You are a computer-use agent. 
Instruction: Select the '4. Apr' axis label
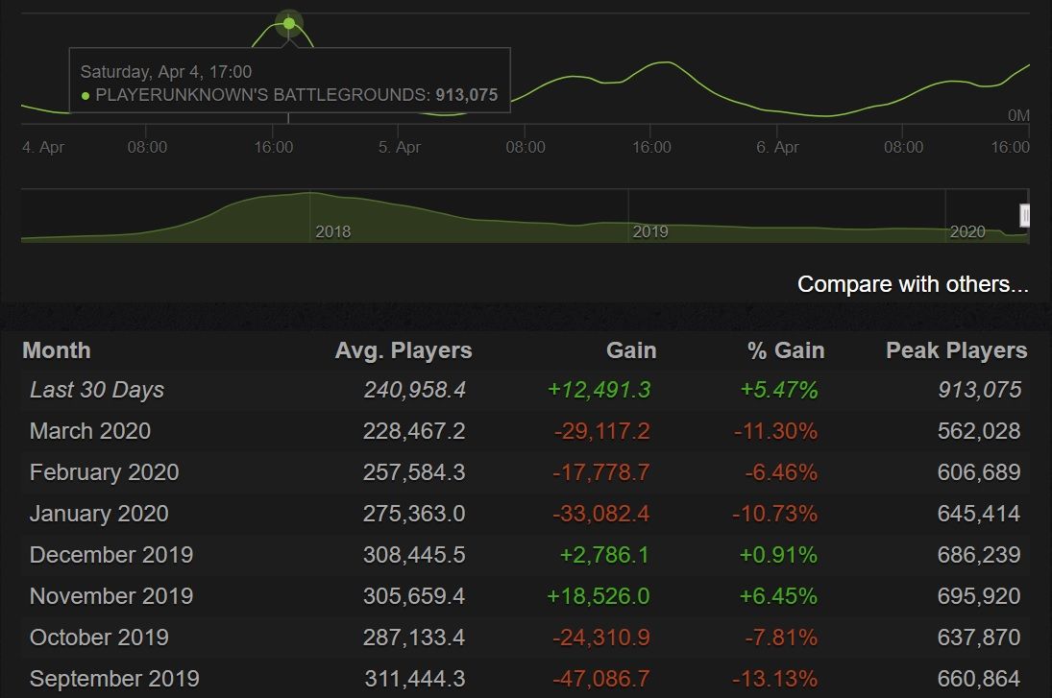(x=43, y=147)
